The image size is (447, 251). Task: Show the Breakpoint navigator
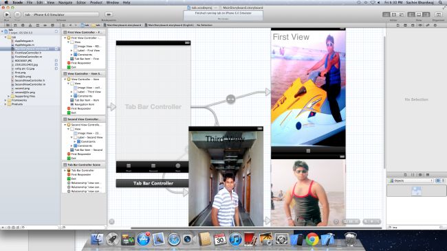[45, 25]
